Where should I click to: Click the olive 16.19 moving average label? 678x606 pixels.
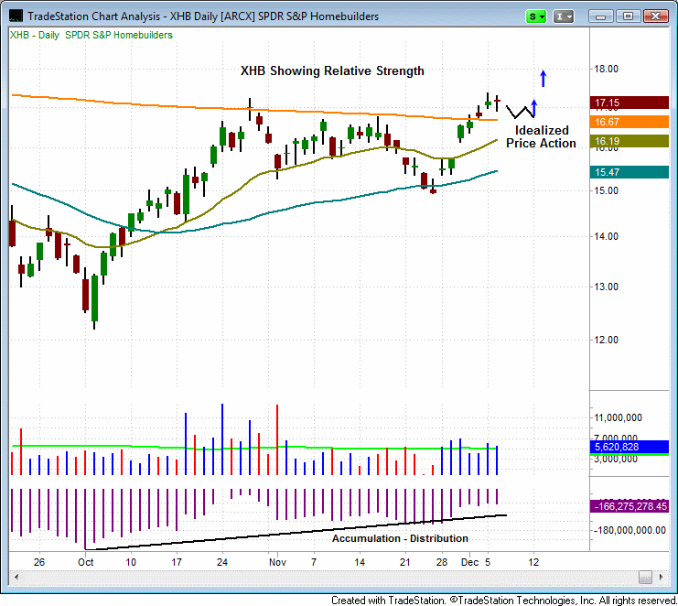coord(630,141)
